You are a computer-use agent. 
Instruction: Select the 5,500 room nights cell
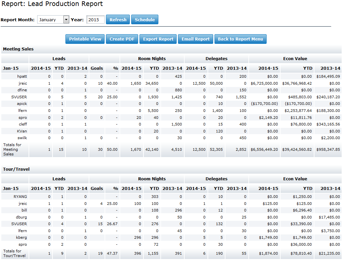[153, 111]
